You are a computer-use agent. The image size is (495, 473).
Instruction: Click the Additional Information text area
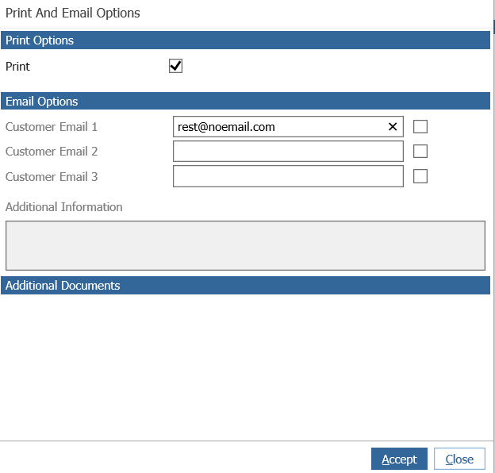coord(245,246)
